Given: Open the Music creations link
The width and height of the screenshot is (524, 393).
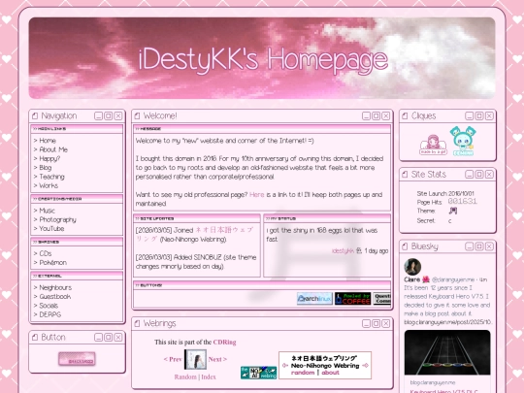Looking at the screenshot, I should [x=48, y=211].
